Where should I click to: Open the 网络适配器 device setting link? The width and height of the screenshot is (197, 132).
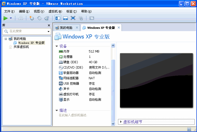(x=71, y=78)
